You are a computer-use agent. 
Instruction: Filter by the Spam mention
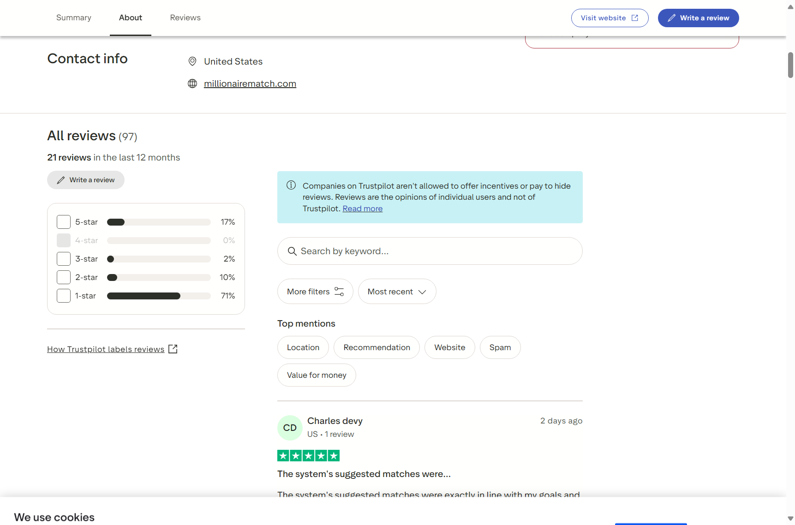(500, 347)
